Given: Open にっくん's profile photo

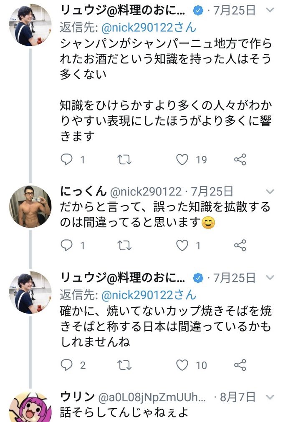Looking at the screenshot, I should click(30, 206).
